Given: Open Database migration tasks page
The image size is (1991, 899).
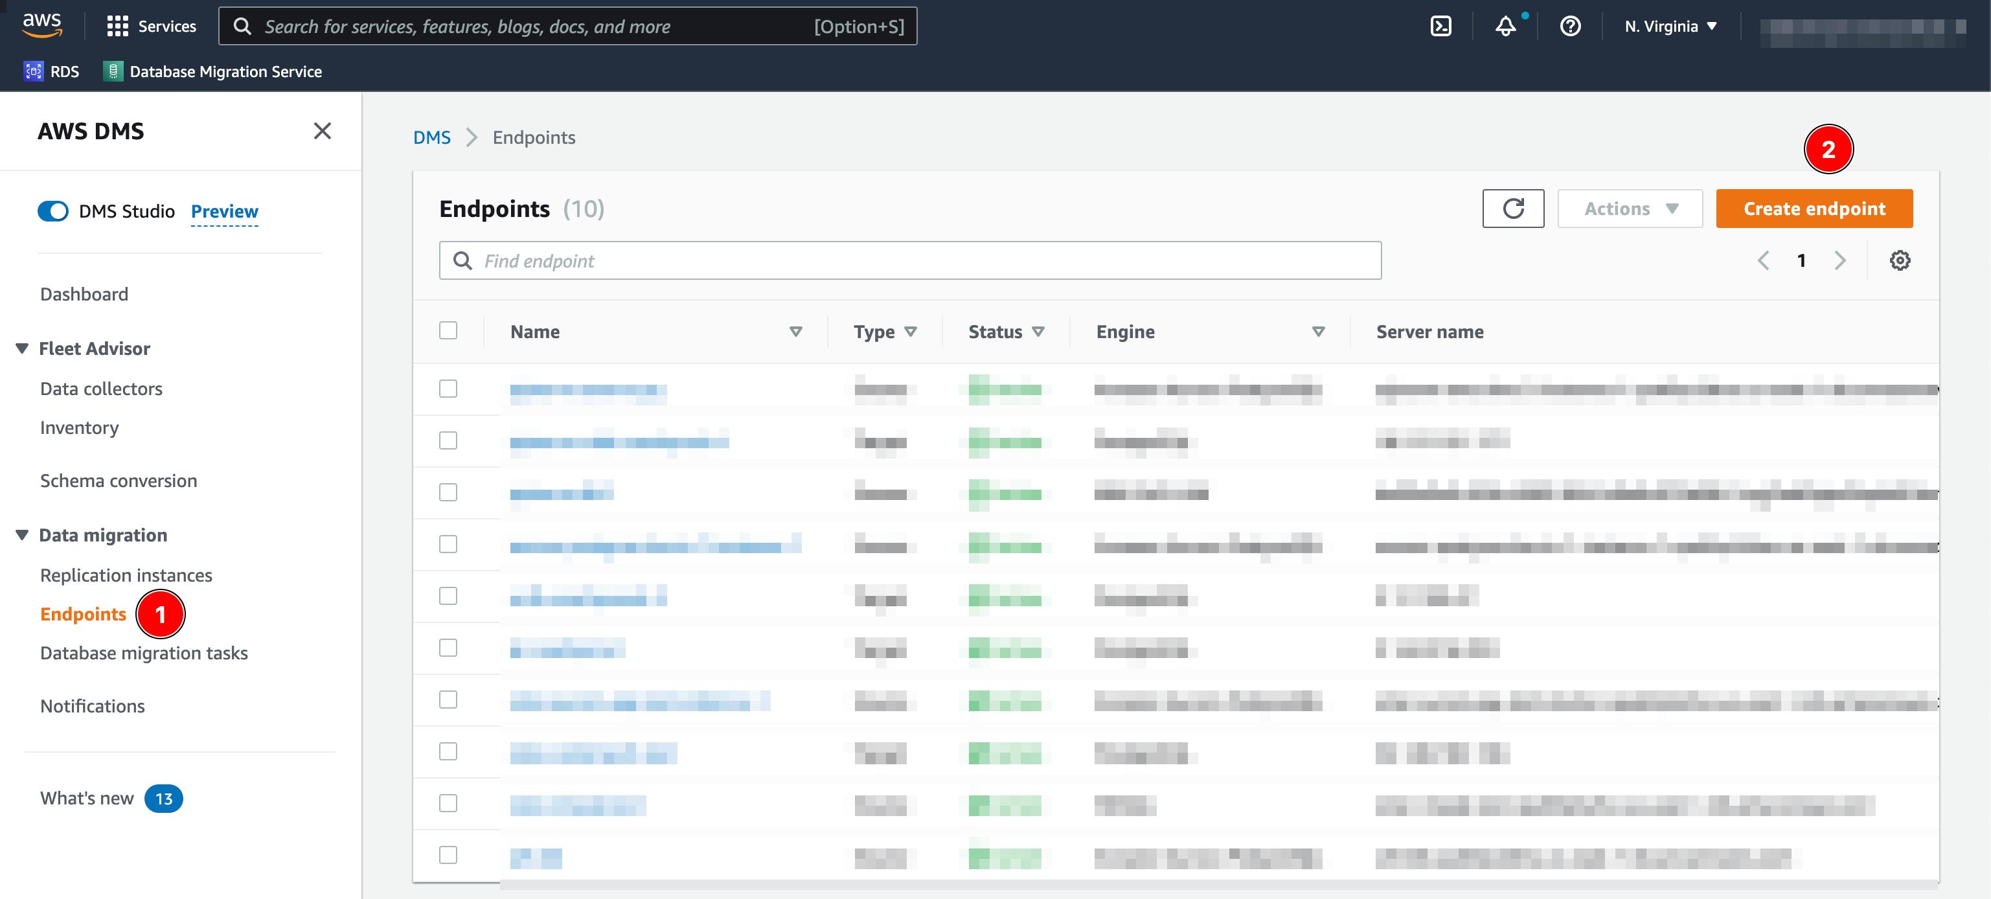Looking at the screenshot, I should point(144,653).
